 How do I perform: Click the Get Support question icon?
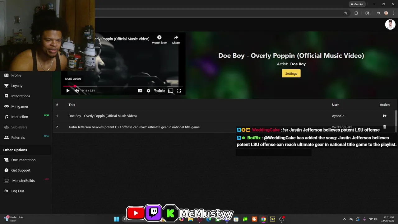click(6, 170)
